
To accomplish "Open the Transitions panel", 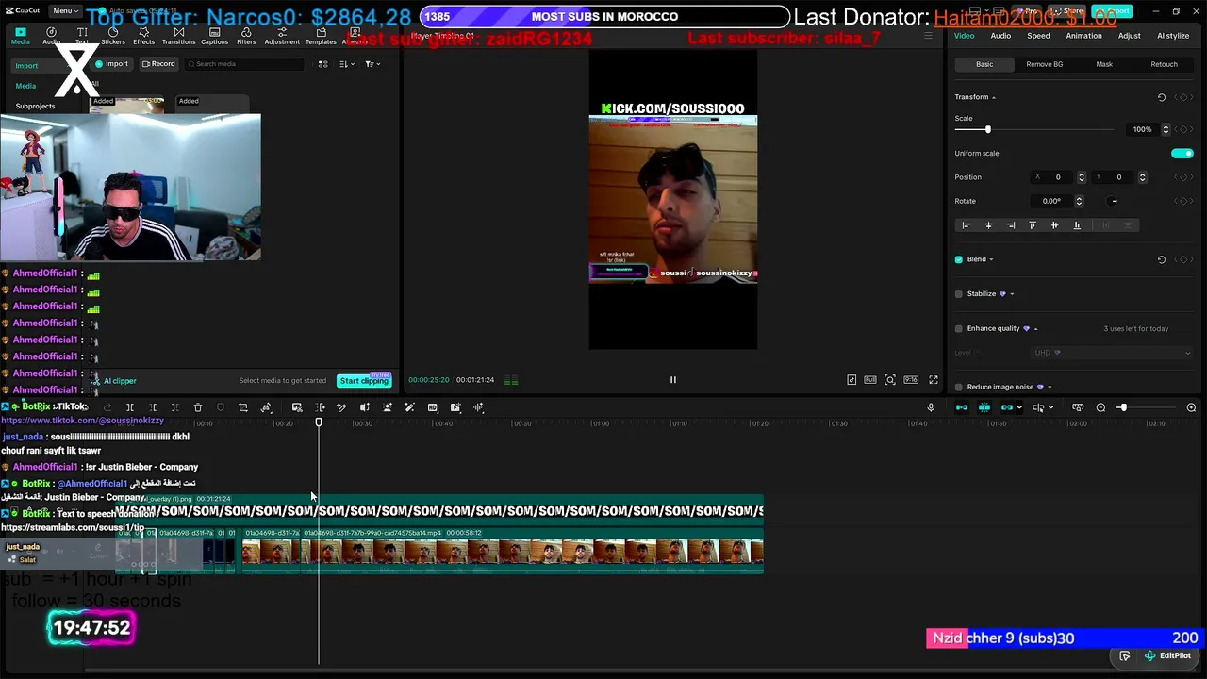I will [x=178, y=36].
